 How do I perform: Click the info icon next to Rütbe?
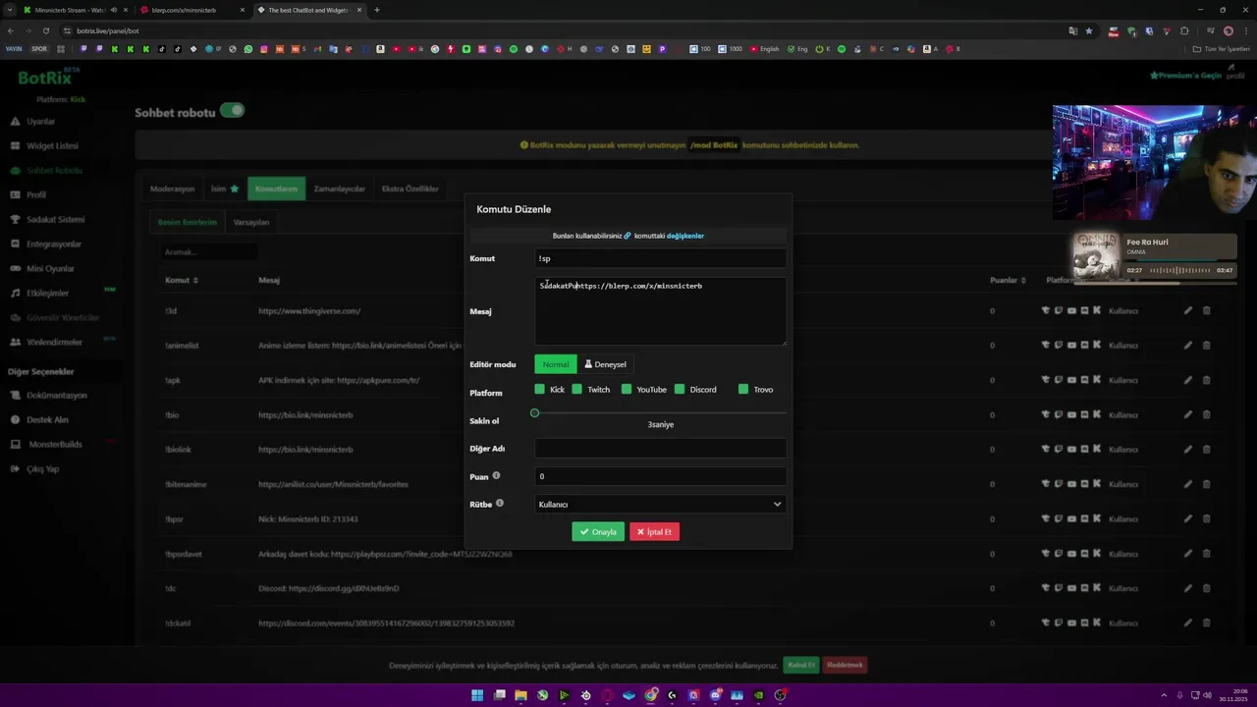499,503
